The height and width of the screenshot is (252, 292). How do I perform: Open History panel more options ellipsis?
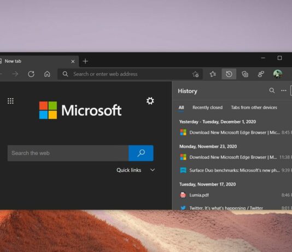(x=284, y=91)
